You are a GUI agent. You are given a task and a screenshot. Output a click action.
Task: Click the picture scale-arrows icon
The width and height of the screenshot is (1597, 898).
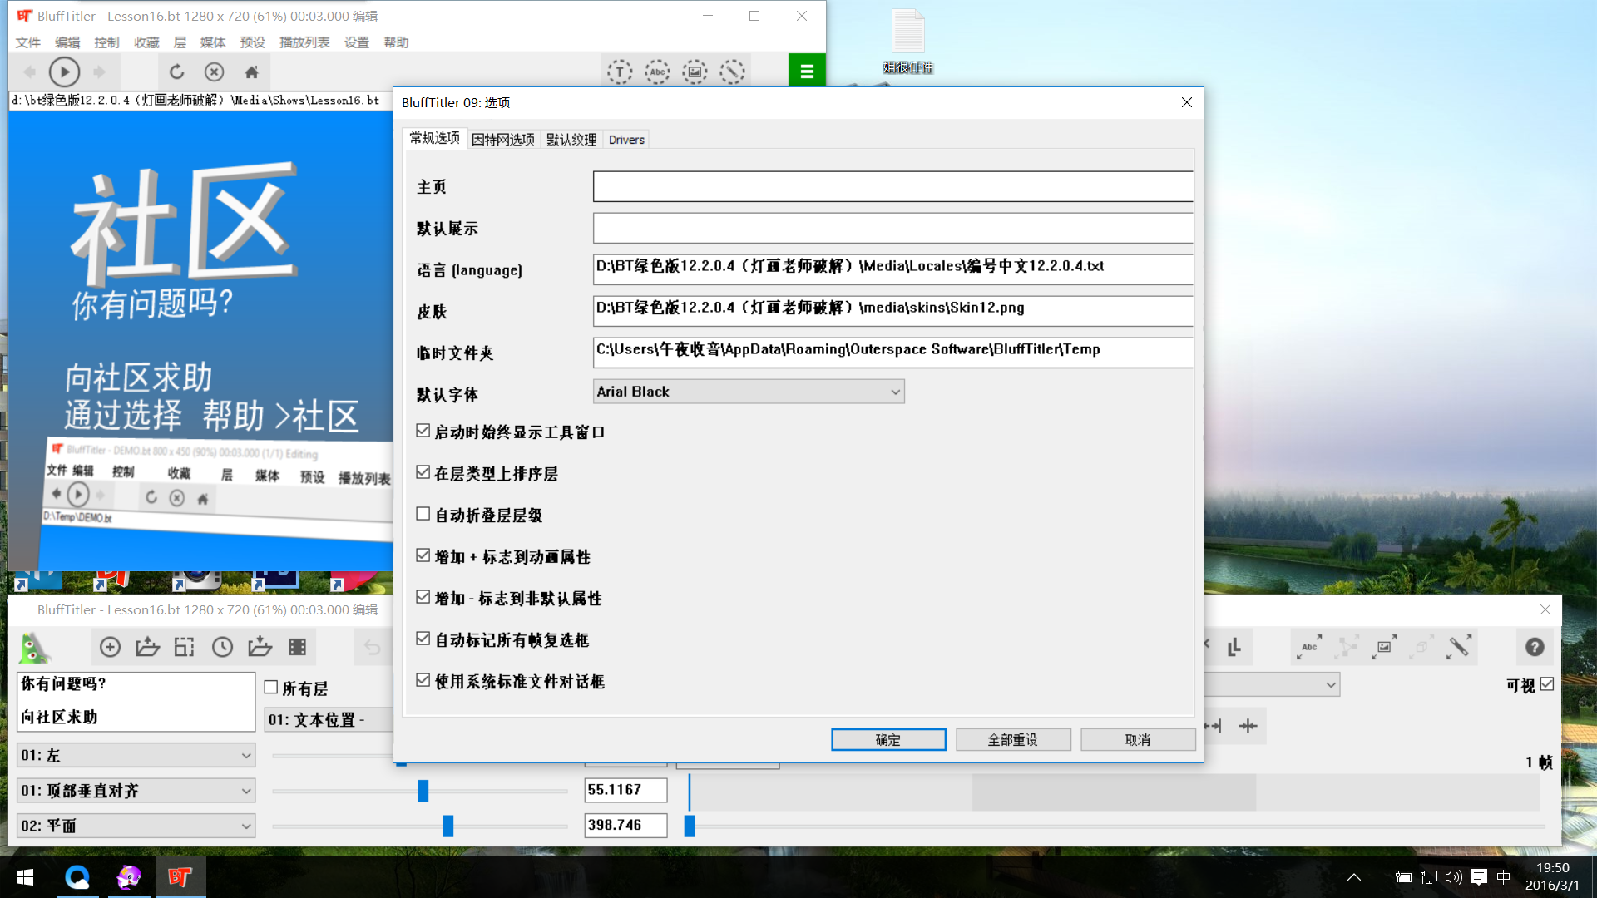[x=1384, y=647]
